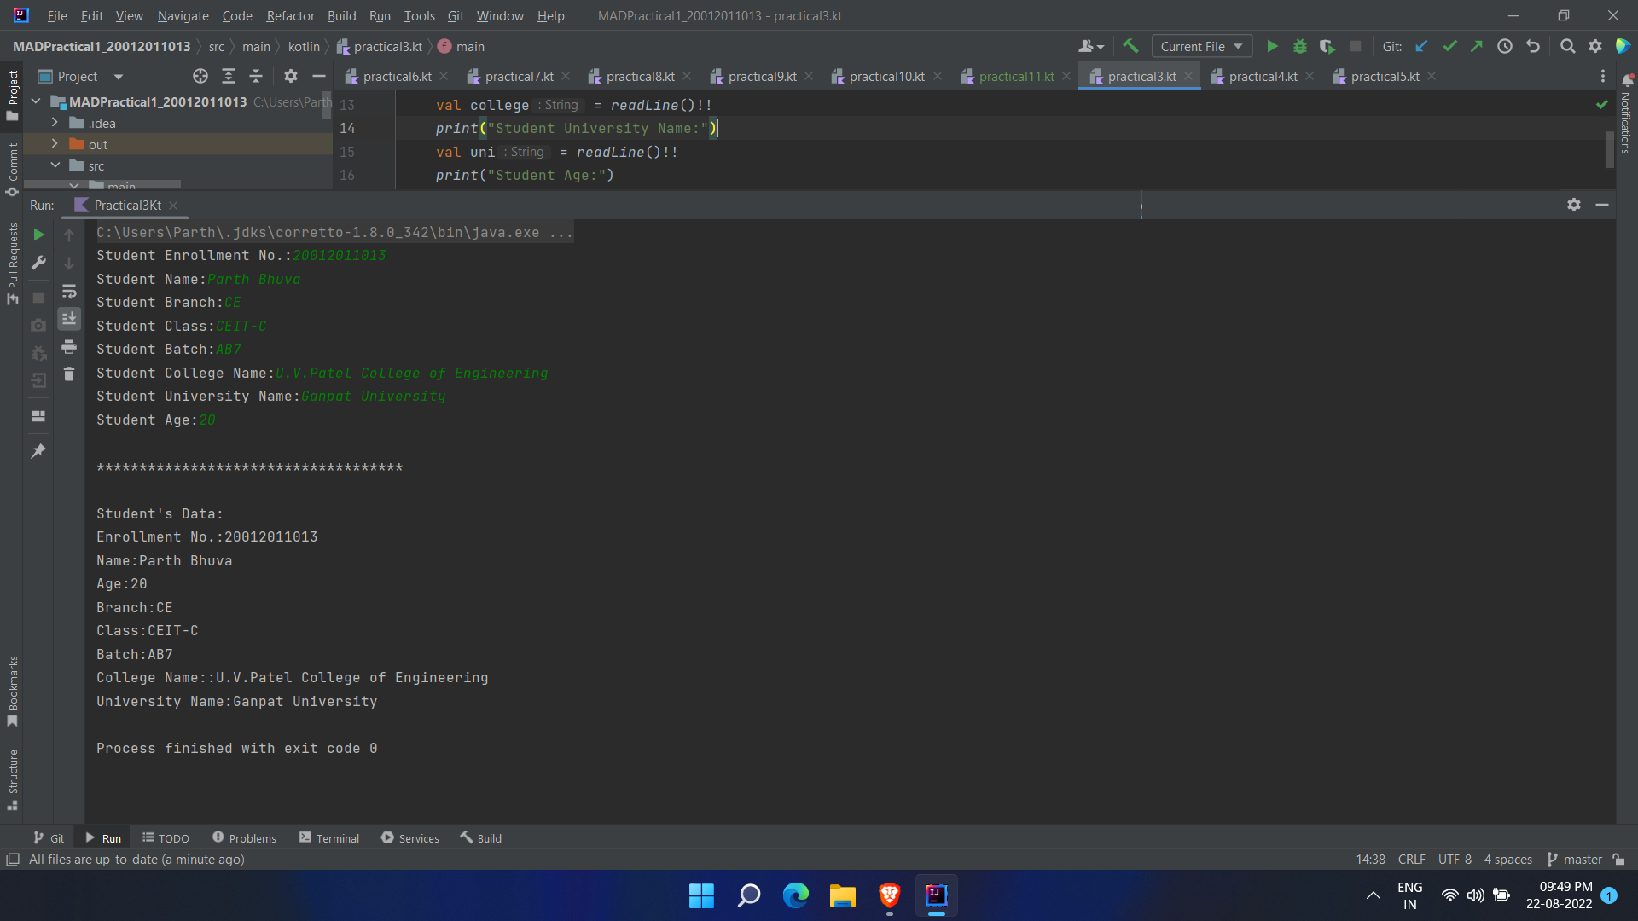
Task: Run current file with toolbar play button
Action: click(1272, 46)
